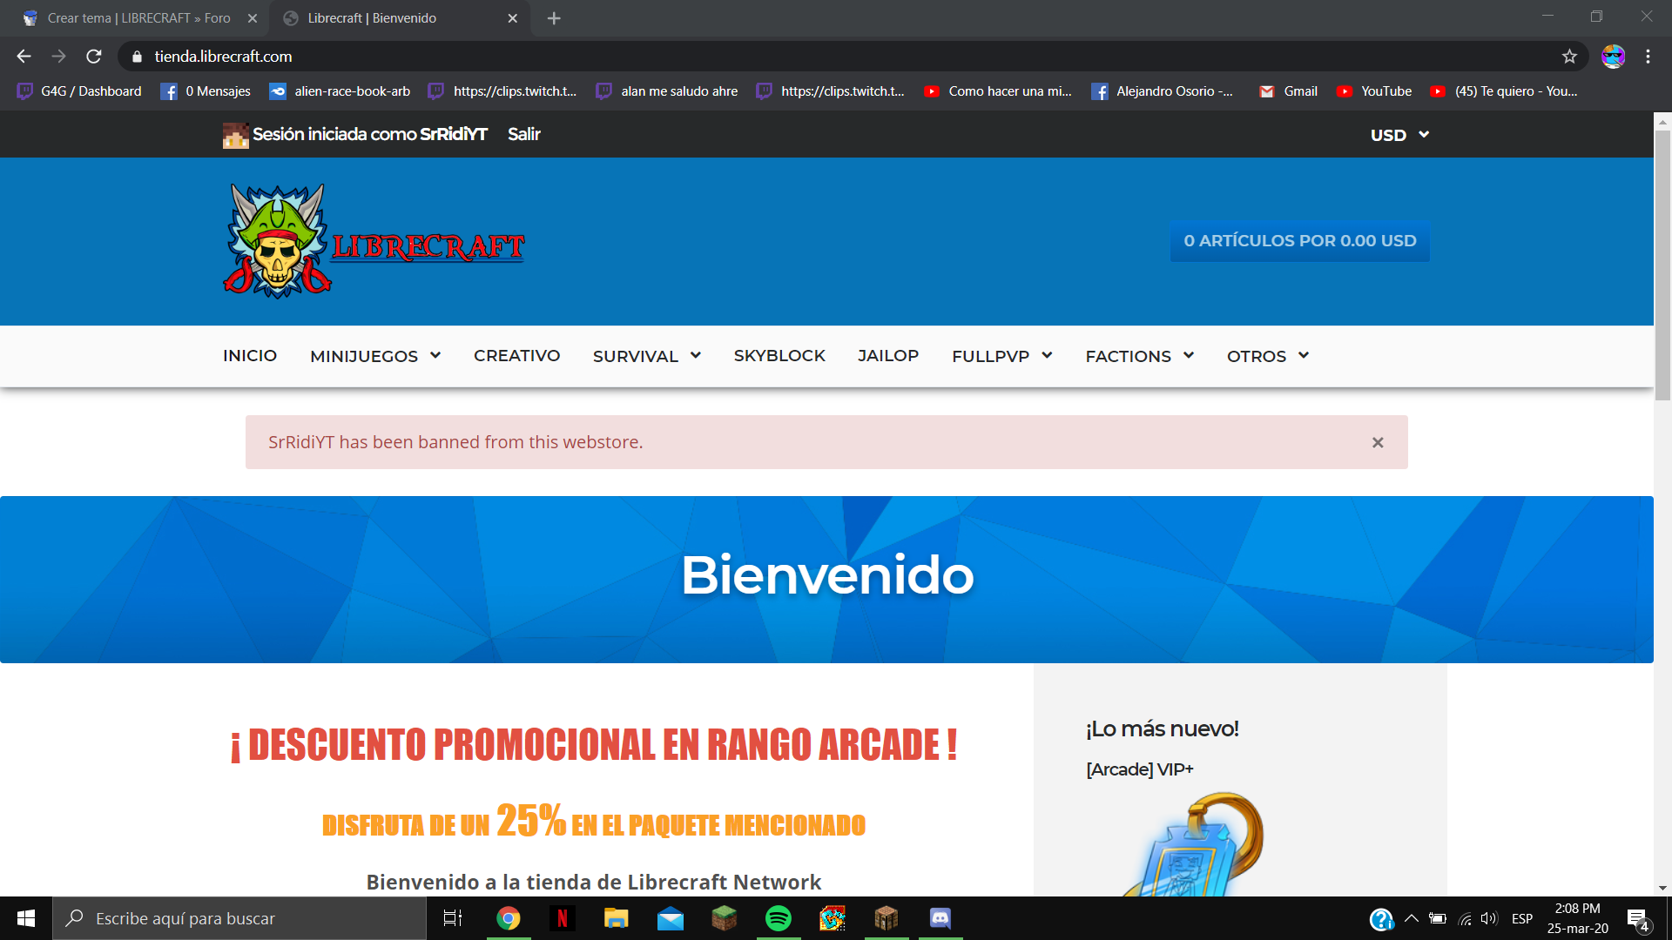The height and width of the screenshot is (940, 1672).
Task: Bookmark this page with star icon
Action: [x=1569, y=57]
